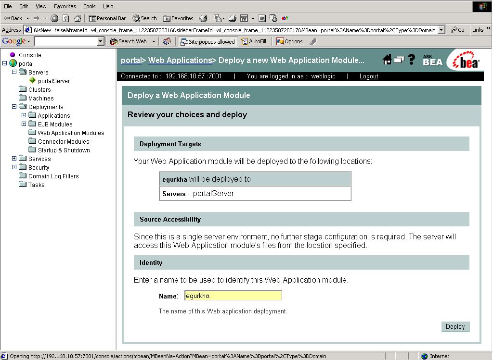Screen dimensions: 493x360
Task: Open the Search Web dropdown arrow
Action: pos(154,41)
